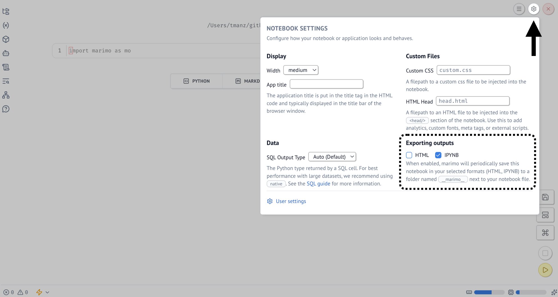Click the App title input field
Screen dimensions: 558x297
pos(326,84)
